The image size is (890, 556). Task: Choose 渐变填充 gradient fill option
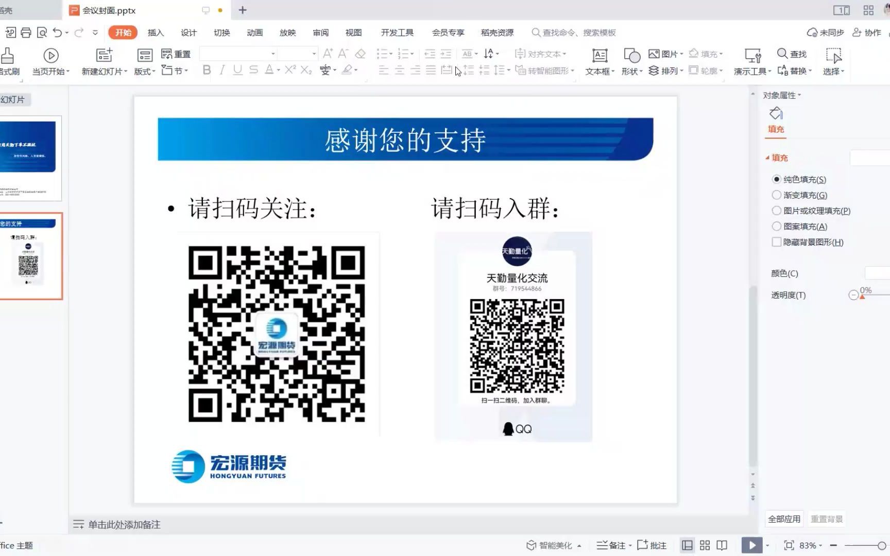tap(776, 195)
